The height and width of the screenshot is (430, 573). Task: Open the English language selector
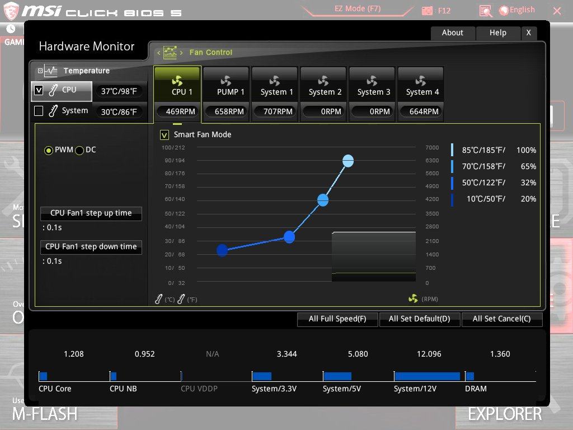[x=517, y=10]
